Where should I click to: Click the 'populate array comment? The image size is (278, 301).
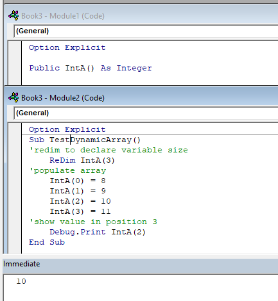67,170
